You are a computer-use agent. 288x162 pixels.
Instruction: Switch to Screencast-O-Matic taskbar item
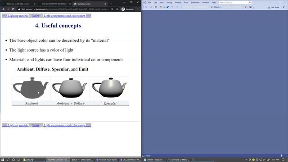point(179,160)
